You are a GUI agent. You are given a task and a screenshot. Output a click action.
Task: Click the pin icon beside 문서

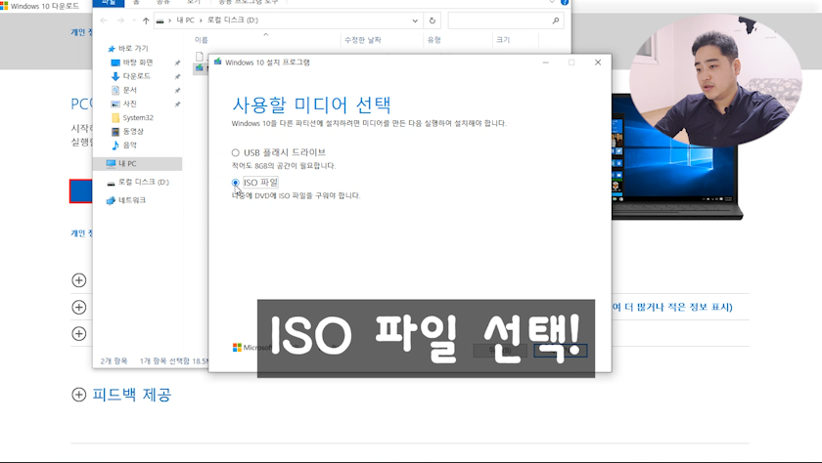[x=177, y=91]
